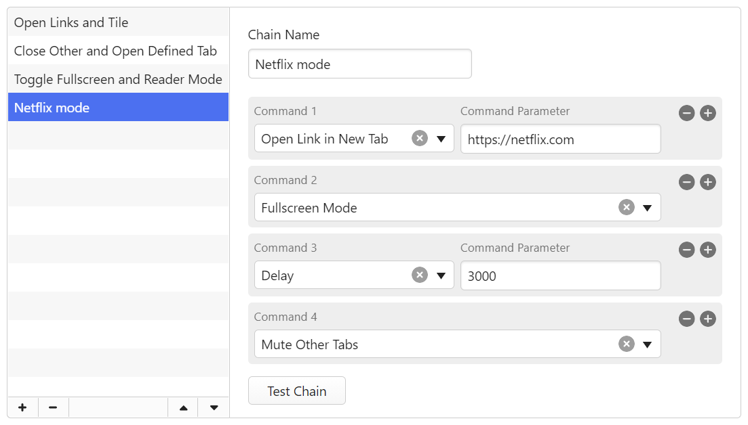Remove Command 1 with minus icon

[x=686, y=113]
